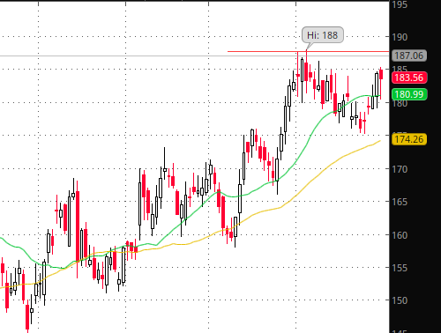441x333 pixels.
Task: Click the yellow 174.26 moving average label
Action: (x=409, y=139)
